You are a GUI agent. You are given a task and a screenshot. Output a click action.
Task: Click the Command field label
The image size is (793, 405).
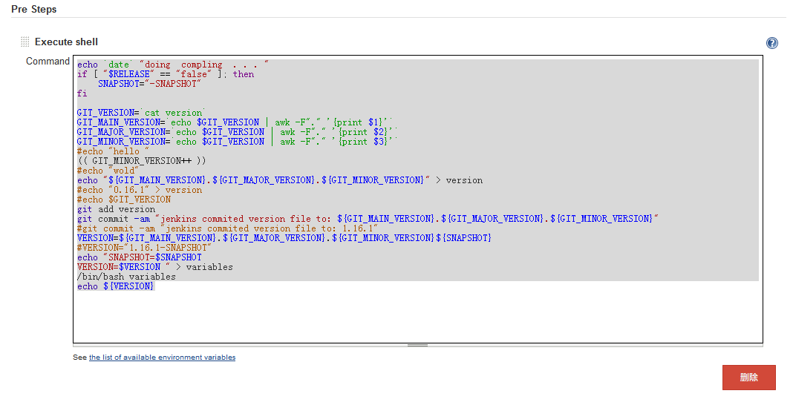click(48, 61)
